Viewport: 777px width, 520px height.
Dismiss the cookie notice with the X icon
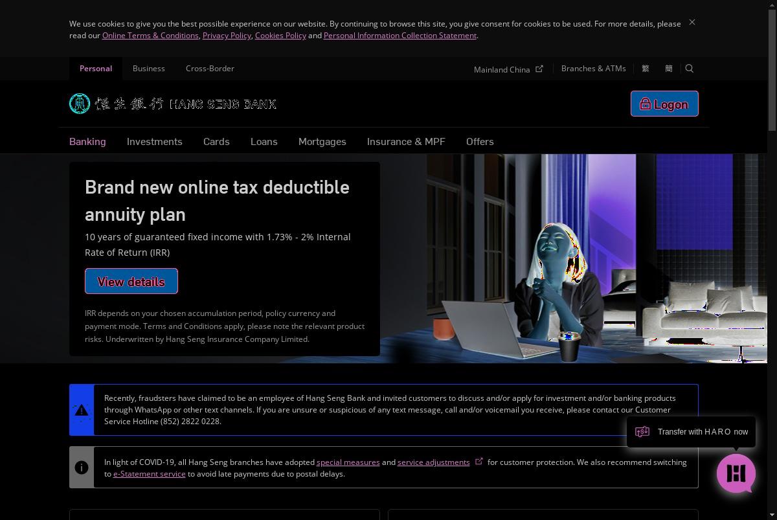pos(692,22)
